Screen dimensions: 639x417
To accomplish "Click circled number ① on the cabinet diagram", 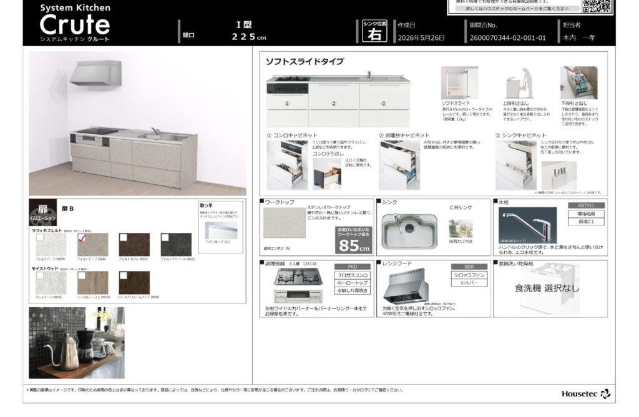I will 287,104.
